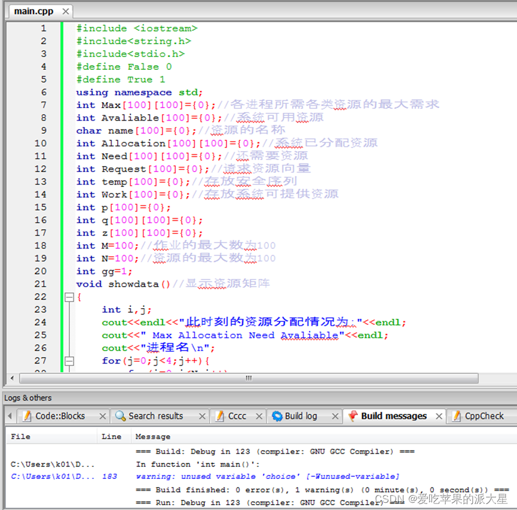The image size is (517, 510).
Task: Click the editor scroll left arrow
Action: [x=12, y=378]
